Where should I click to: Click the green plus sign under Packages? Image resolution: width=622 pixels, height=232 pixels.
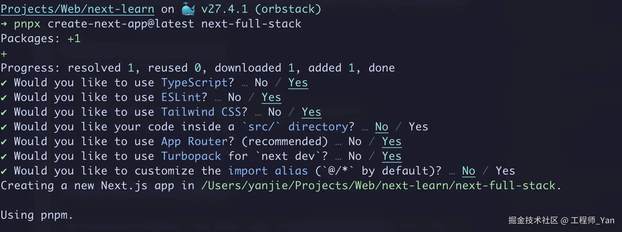coord(4,54)
